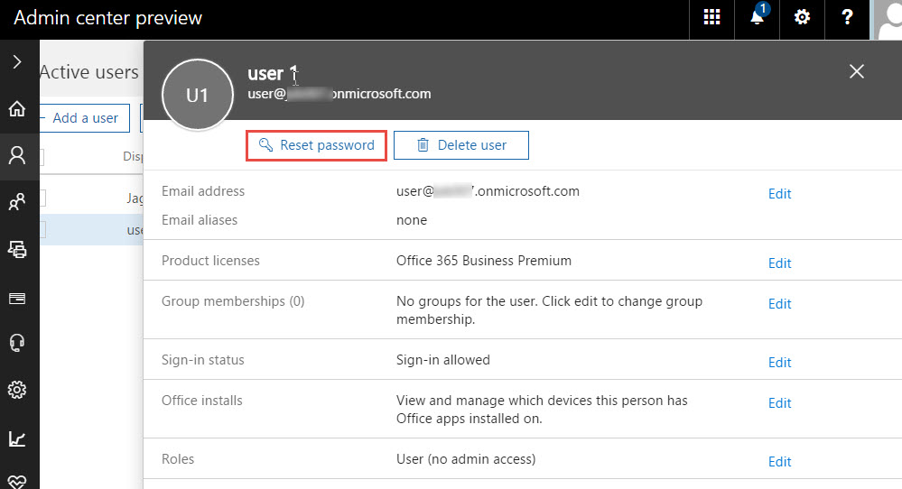Screen dimensions: 902x489
Task: Open Settings gear in sidebar
Action: pyautogui.click(x=17, y=390)
